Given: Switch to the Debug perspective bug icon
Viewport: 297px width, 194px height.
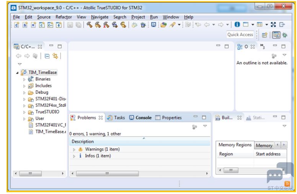Looking at the screenshot, I should click(285, 35).
